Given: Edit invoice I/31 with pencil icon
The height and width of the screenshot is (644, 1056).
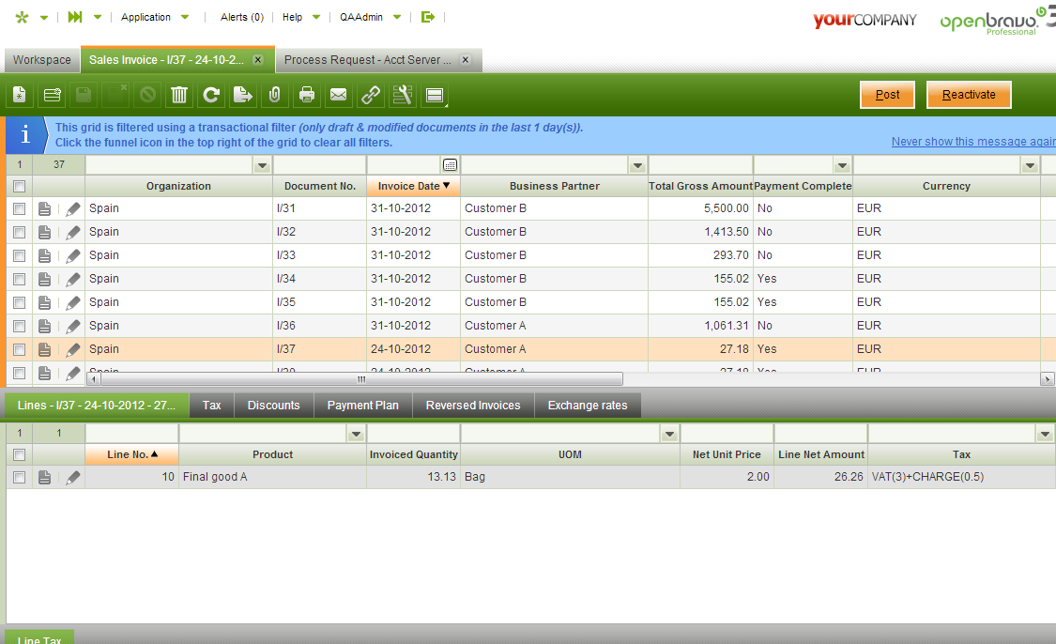Looking at the screenshot, I should (x=73, y=208).
